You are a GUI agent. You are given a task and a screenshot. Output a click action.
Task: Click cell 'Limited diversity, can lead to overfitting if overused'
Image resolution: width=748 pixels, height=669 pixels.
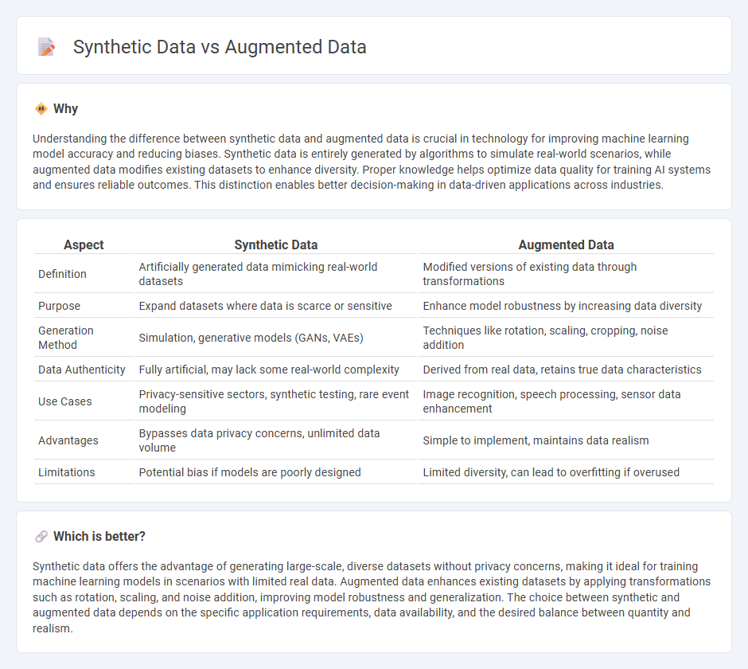[566, 473]
